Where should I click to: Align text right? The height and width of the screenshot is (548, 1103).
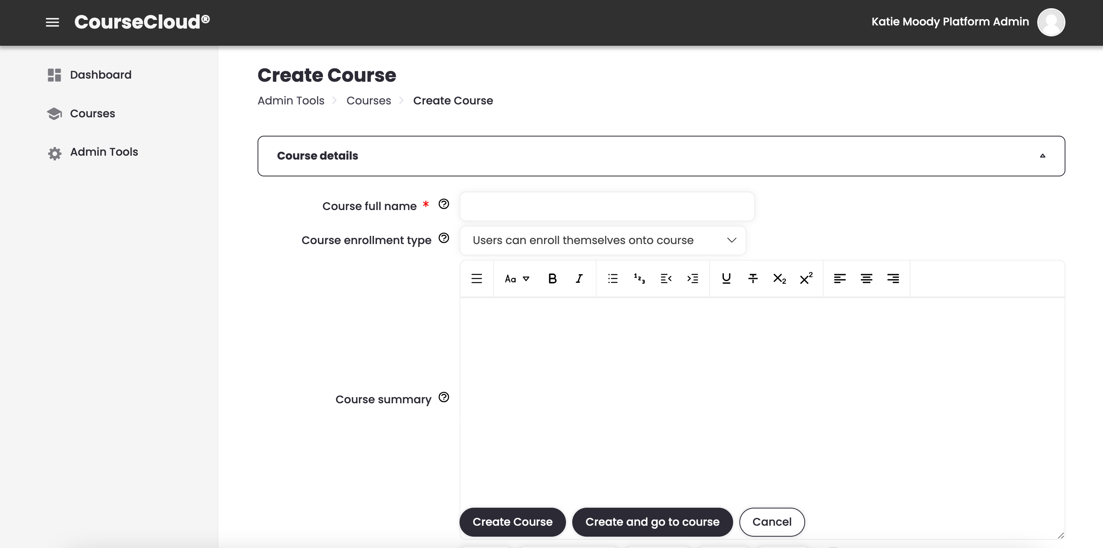click(893, 278)
